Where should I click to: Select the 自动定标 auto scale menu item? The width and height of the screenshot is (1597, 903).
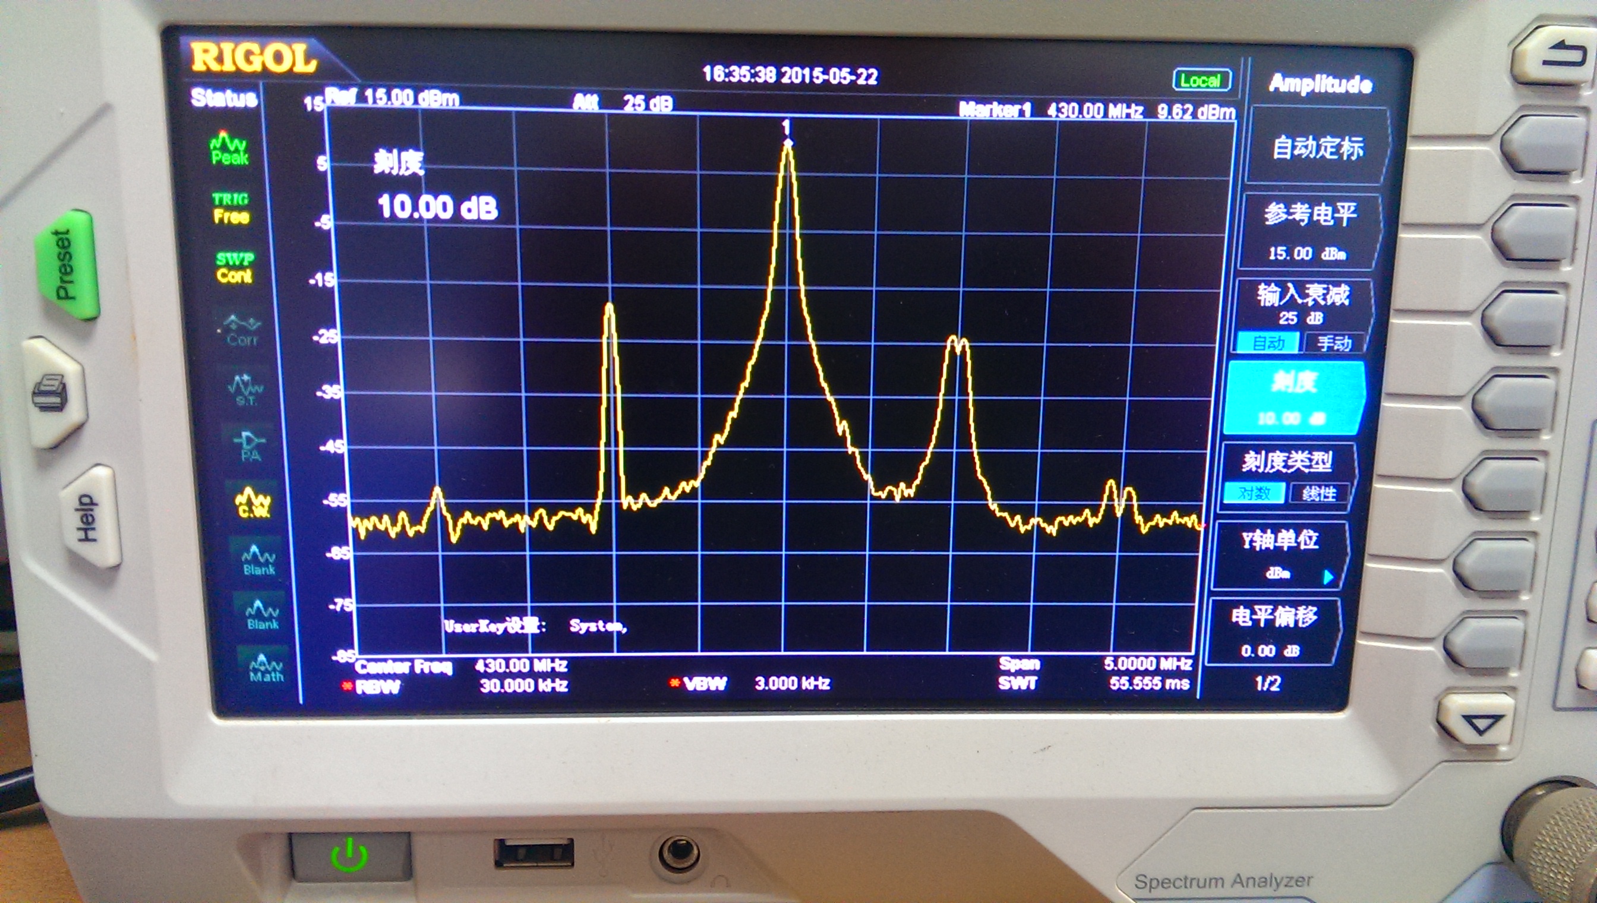(1317, 147)
